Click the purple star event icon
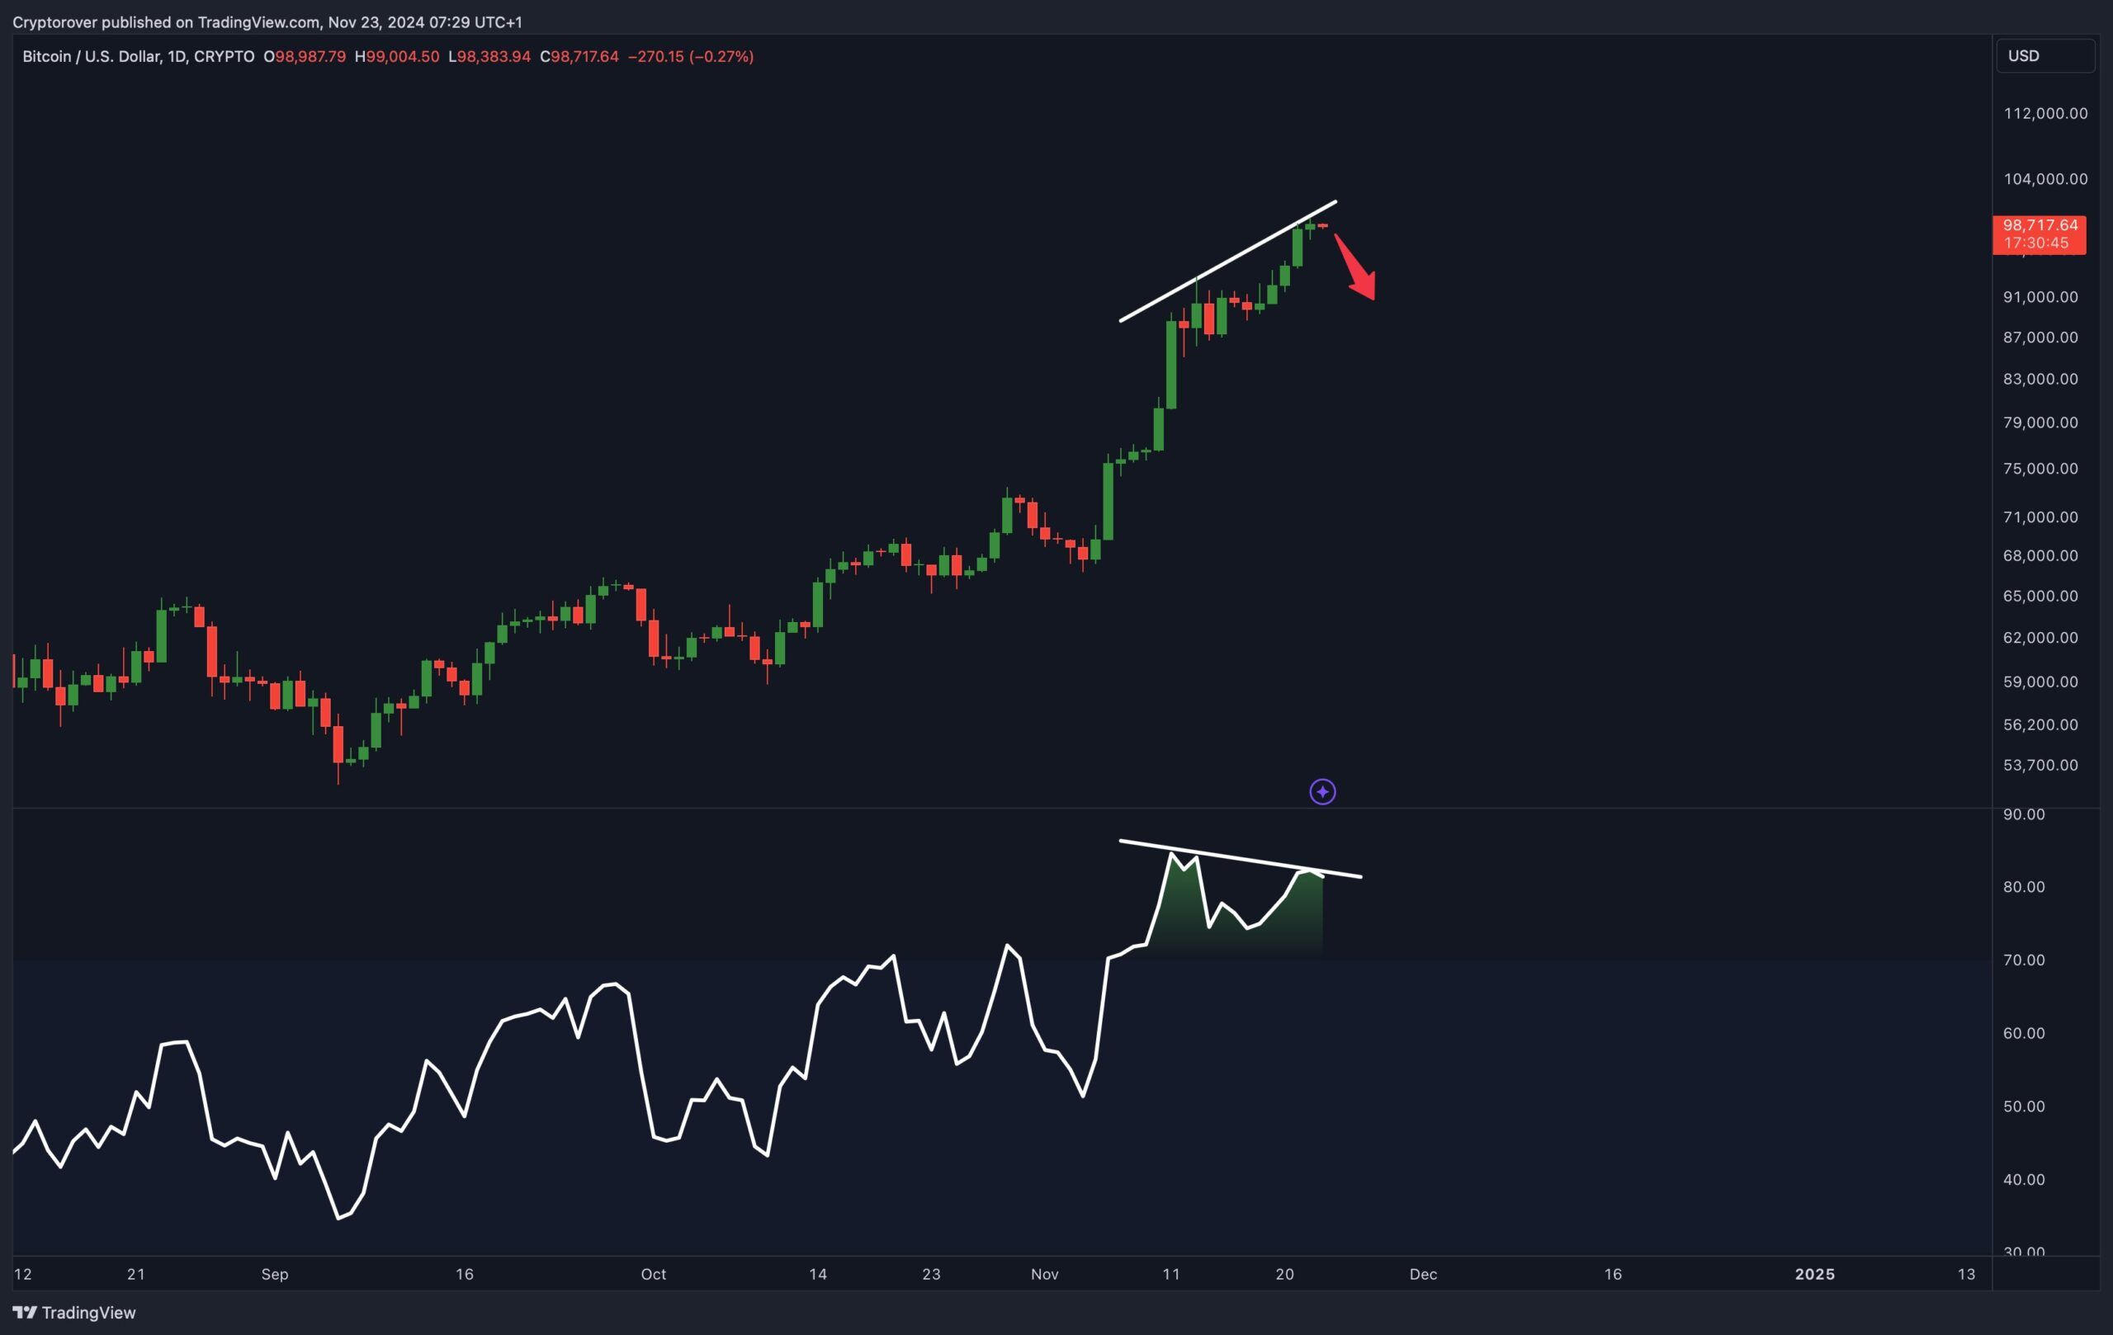The height and width of the screenshot is (1335, 2113). (x=1322, y=792)
